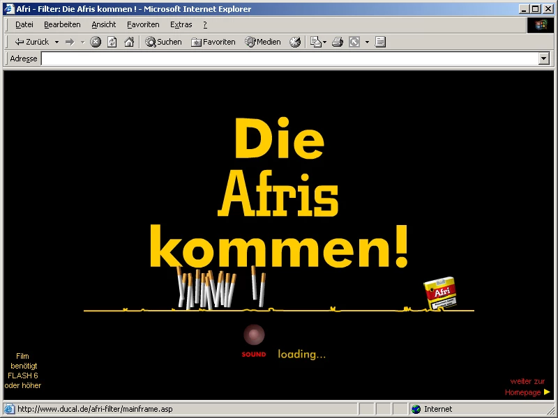Click the Print icon
Image resolution: width=558 pixels, height=418 pixels.
338,42
